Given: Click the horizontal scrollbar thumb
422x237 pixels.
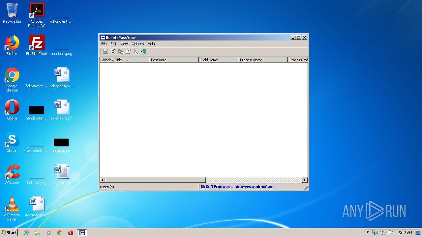Looking at the screenshot, I should (x=155, y=180).
